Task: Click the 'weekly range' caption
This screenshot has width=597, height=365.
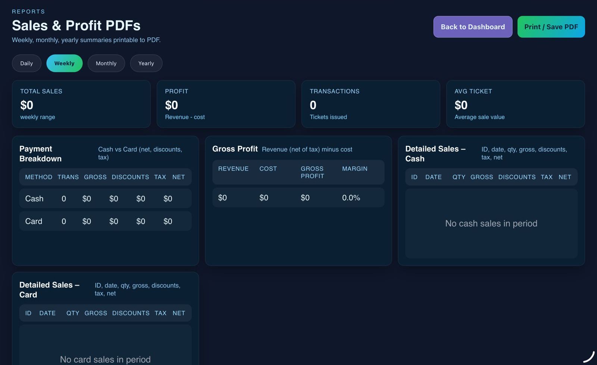Action: (38, 117)
